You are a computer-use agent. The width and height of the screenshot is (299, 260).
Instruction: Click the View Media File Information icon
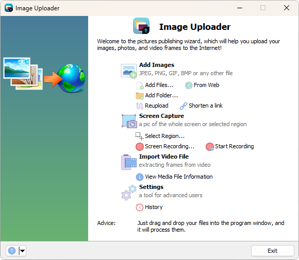(140, 177)
